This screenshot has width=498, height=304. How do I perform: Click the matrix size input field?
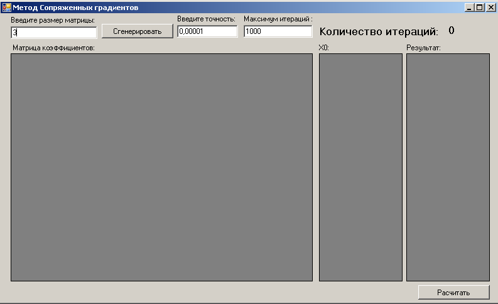coord(53,33)
